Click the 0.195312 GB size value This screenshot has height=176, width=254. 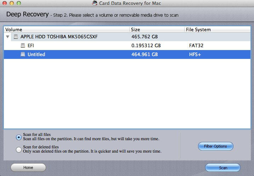(146, 45)
